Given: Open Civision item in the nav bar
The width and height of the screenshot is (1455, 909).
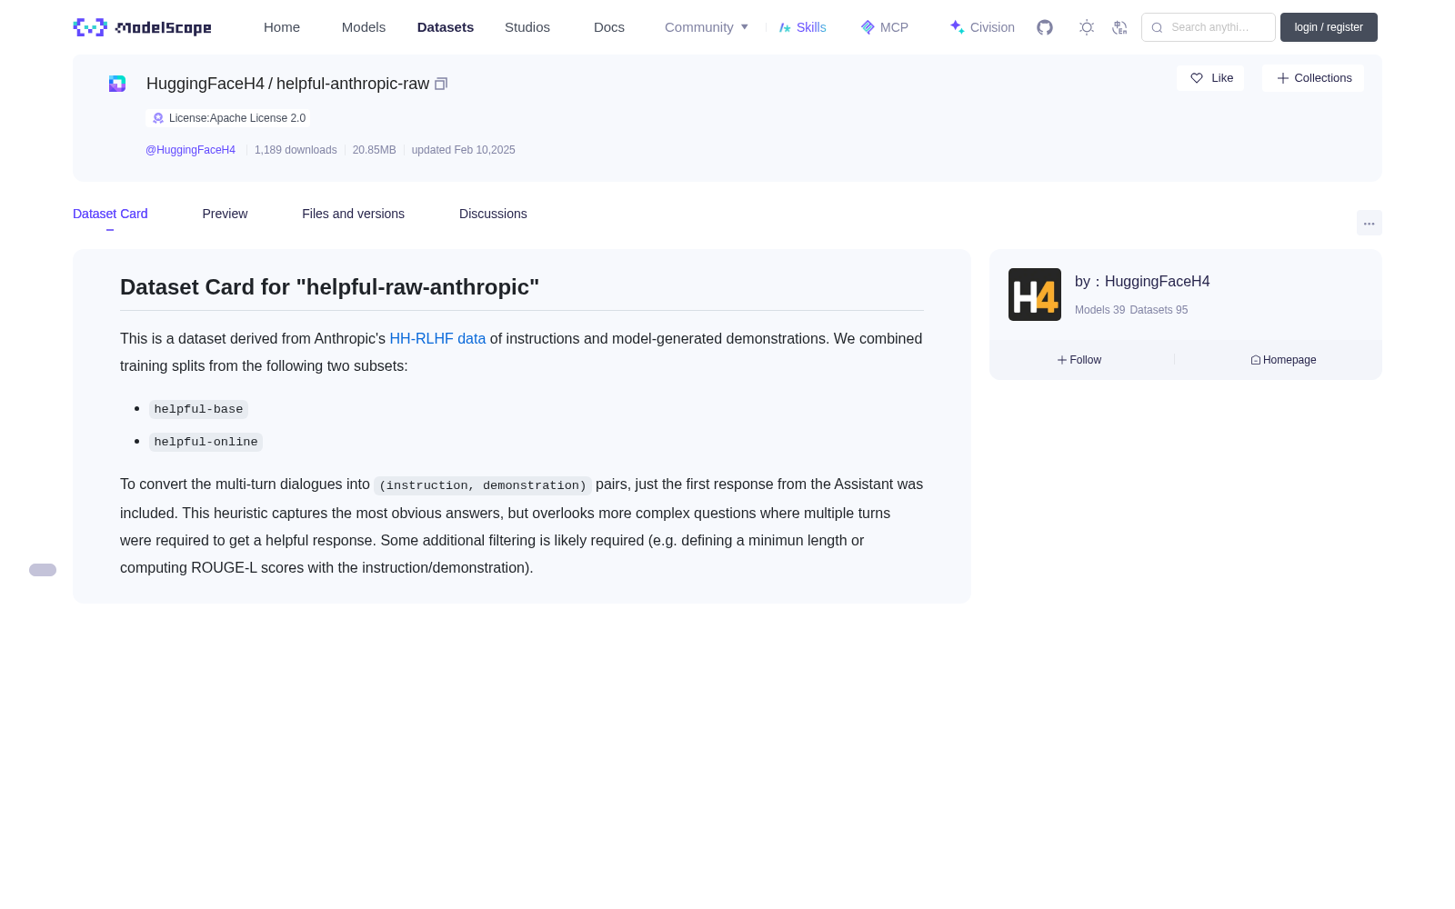Looking at the screenshot, I should click(982, 27).
